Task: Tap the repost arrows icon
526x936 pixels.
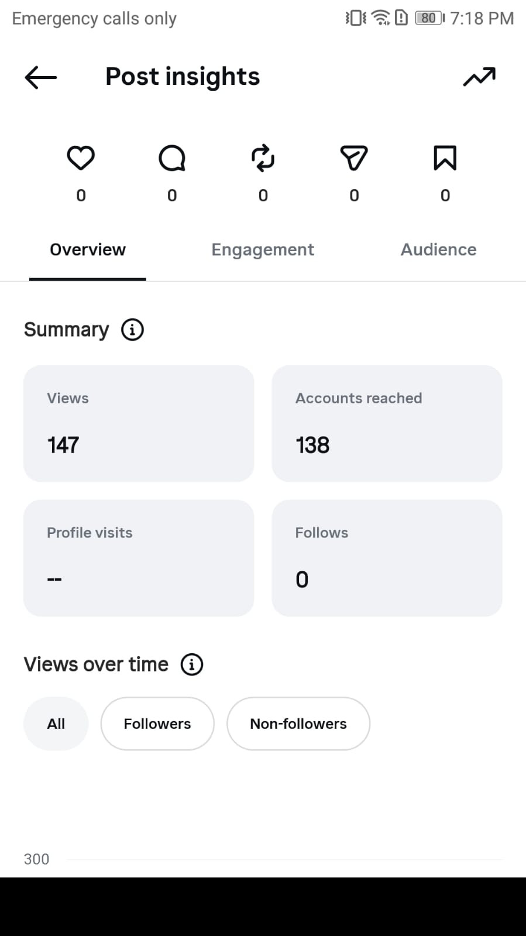Action: click(263, 158)
